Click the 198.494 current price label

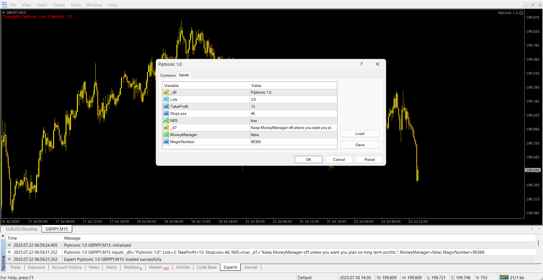pyautogui.click(x=533, y=170)
